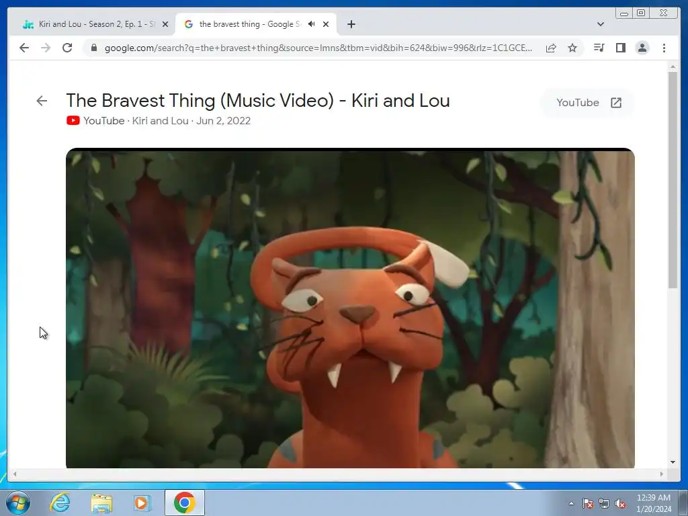Open a new tab with the plus button
The width and height of the screenshot is (688, 516).
click(x=351, y=24)
